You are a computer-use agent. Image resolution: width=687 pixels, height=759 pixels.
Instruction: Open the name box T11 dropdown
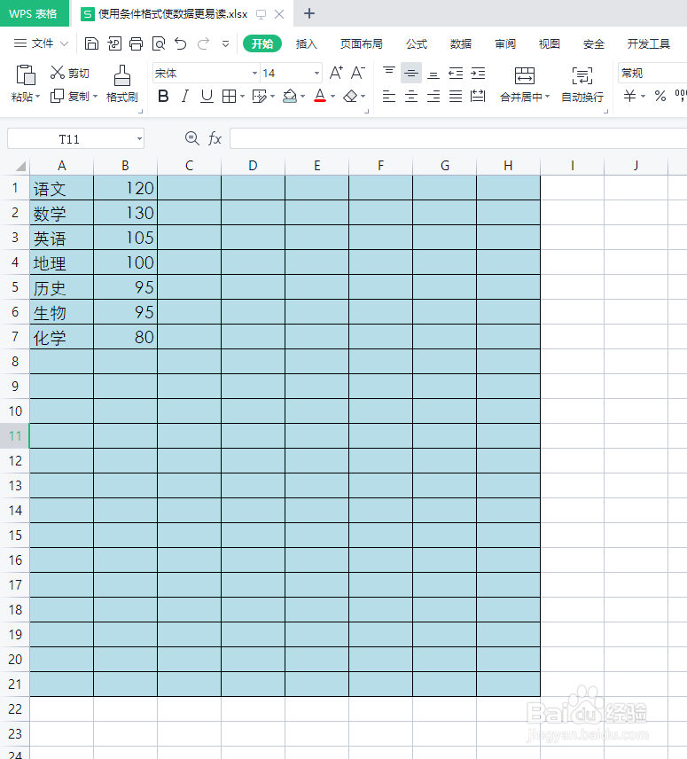pyautogui.click(x=139, y=139)
